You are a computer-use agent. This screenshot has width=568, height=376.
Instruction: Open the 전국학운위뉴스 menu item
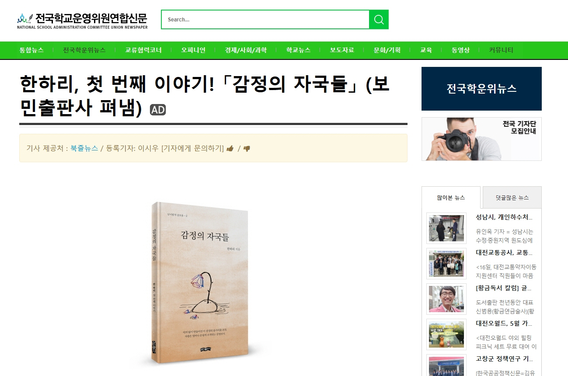coord(84,50)
